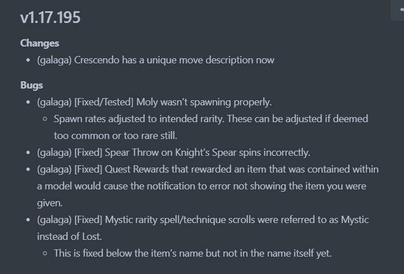Select the Spear Throw on Knight's Spear entry
The height and width of the screenshot is (274, 404).
[x=173, y=152]
